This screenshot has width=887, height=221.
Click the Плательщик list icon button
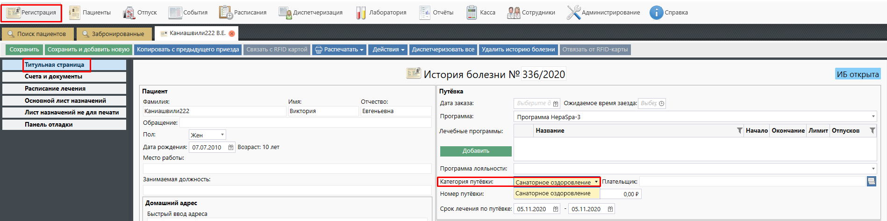click(x=871, y=181)
